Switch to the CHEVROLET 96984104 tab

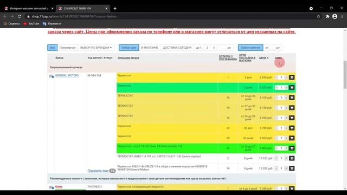(x=82, y=9)
